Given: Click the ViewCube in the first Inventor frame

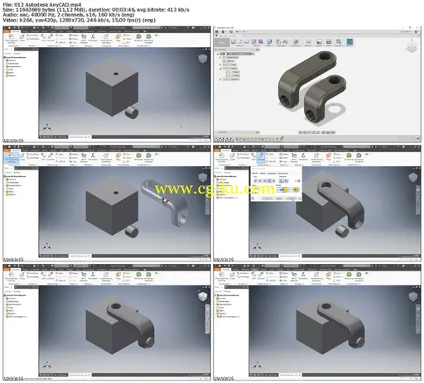Looking at the screenshot, I should (x=203, y=58).
